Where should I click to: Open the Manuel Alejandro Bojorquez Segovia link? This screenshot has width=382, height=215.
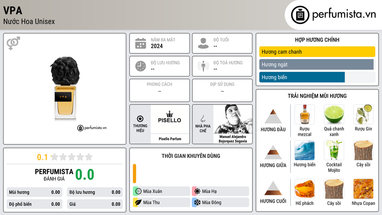[233, 139]
